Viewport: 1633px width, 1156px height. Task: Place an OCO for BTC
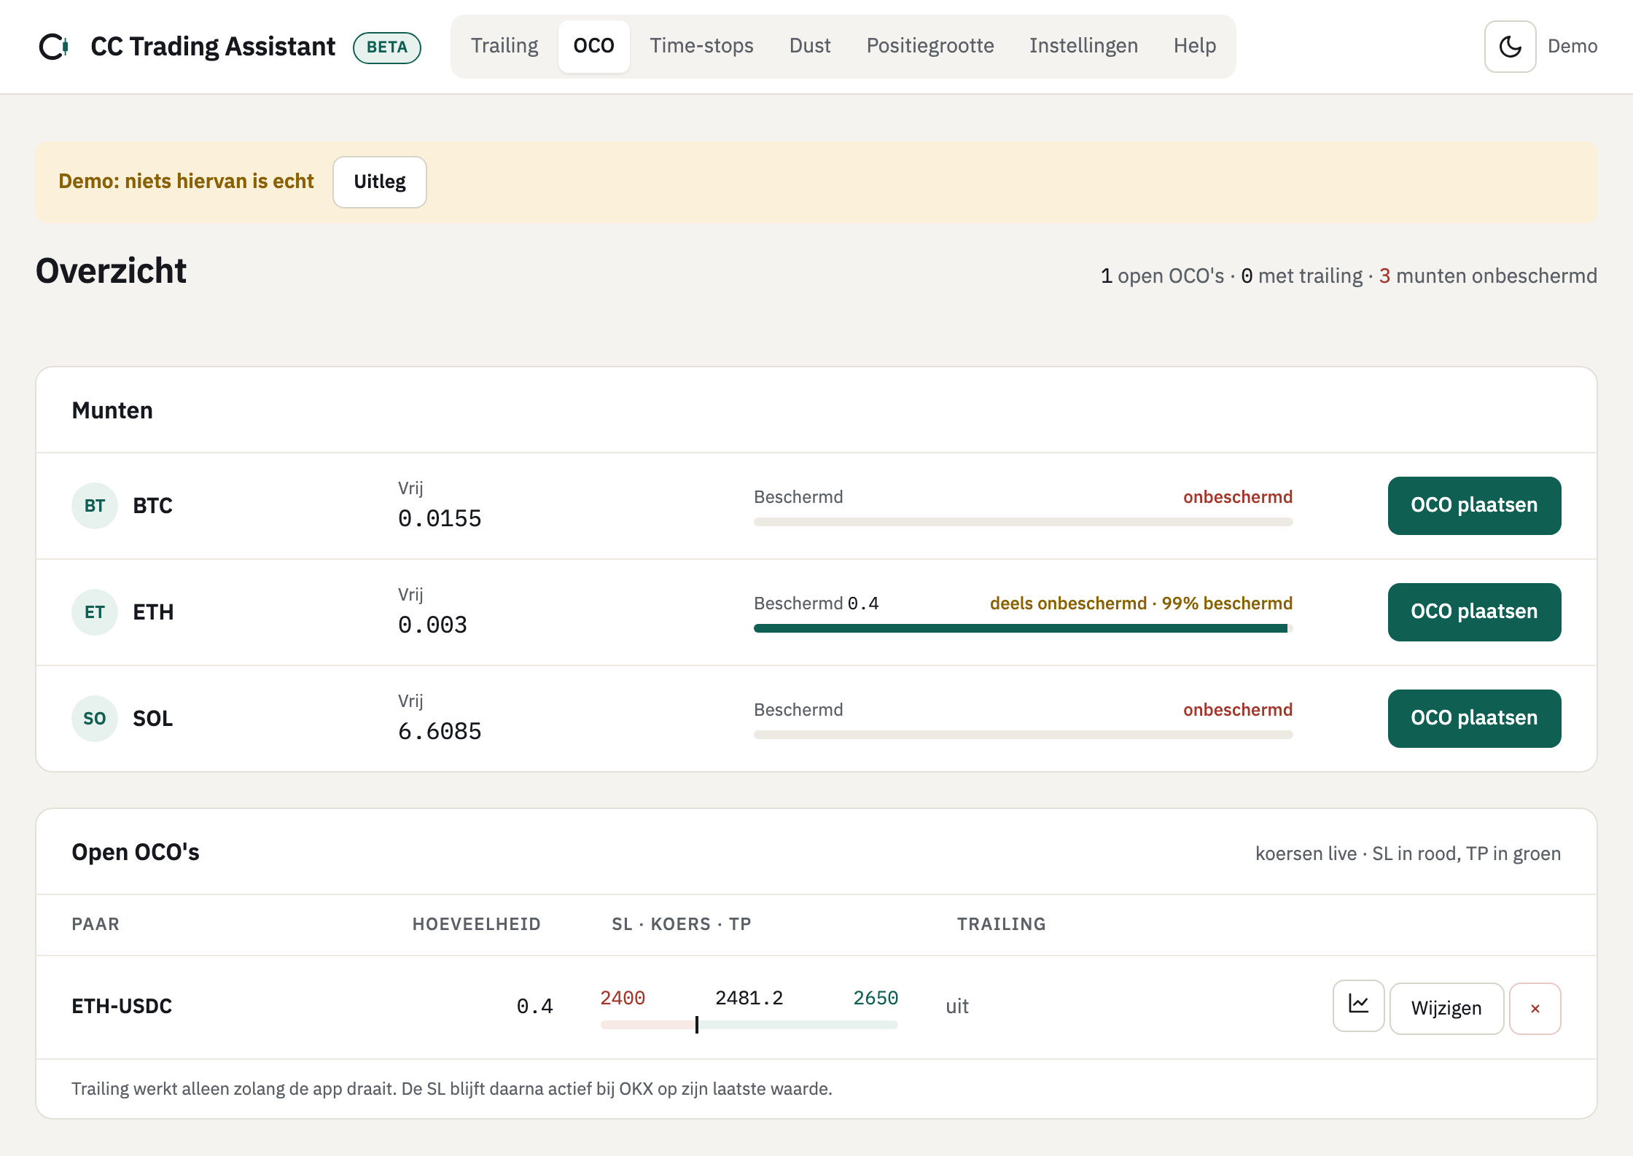(x=1474, y=506)
